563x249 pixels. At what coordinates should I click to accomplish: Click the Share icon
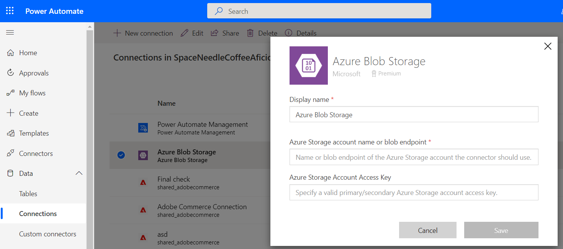[x=214, y=33]
